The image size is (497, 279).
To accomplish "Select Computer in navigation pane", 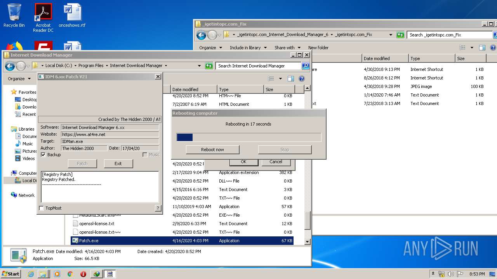I will click(x=28, y=173).
